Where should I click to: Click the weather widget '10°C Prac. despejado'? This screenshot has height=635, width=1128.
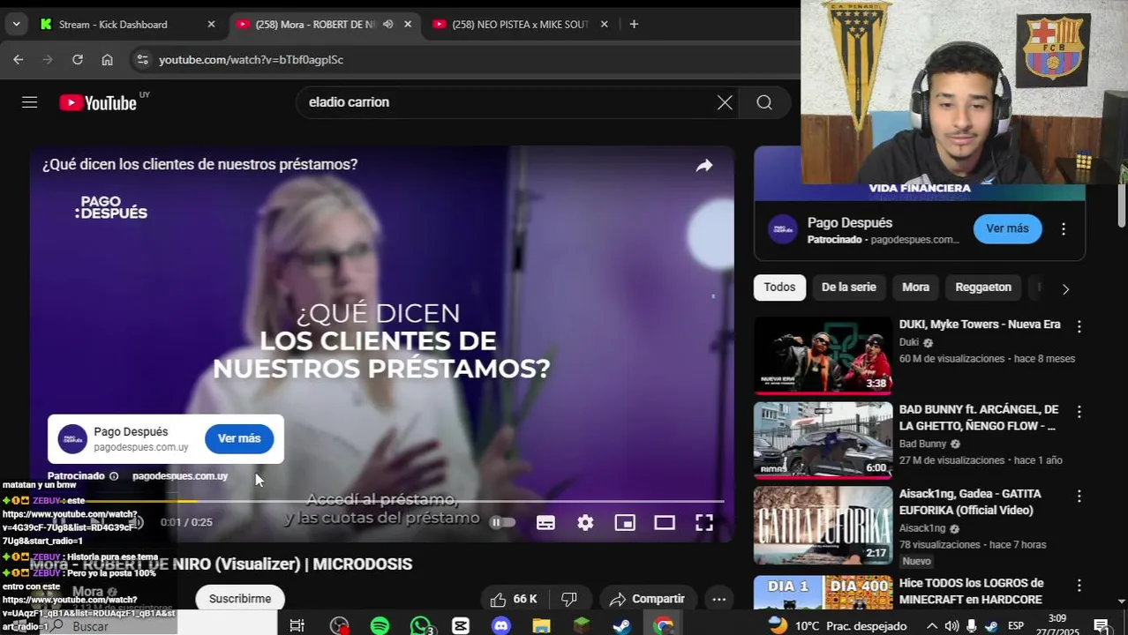coord(838,625)
